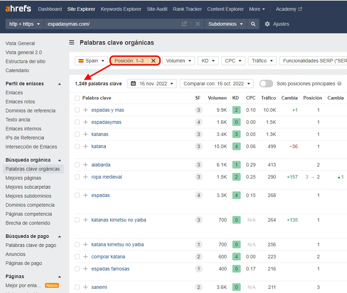The image size is (347, 293).
Task: Check the espadas y mas row checkbox
Action: 77,110
